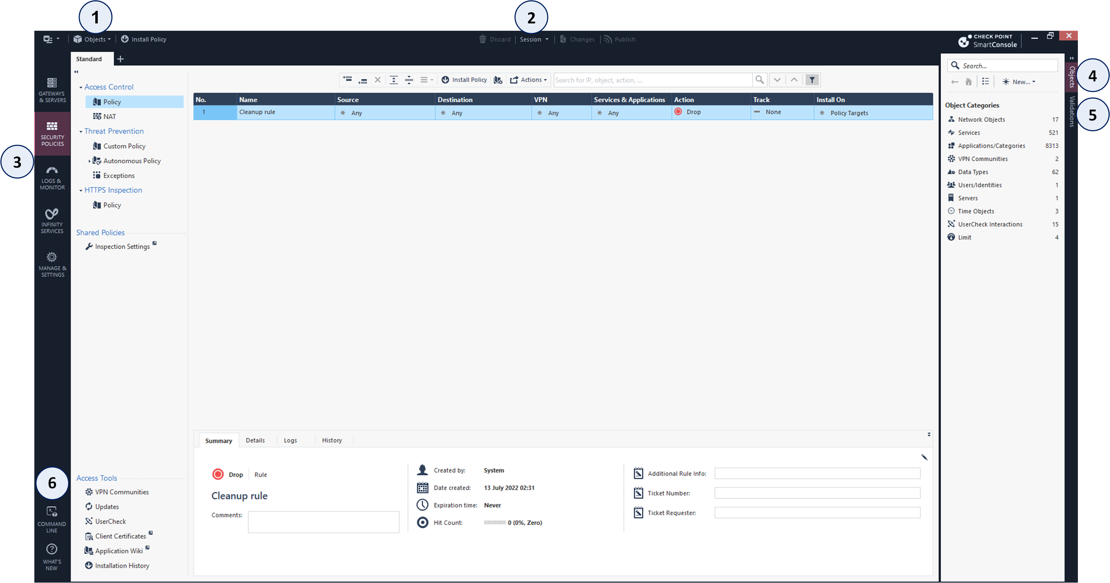Viewport: 1110px width, 583px height.
Task: Click add rule above icon
Action: [347, 79]
